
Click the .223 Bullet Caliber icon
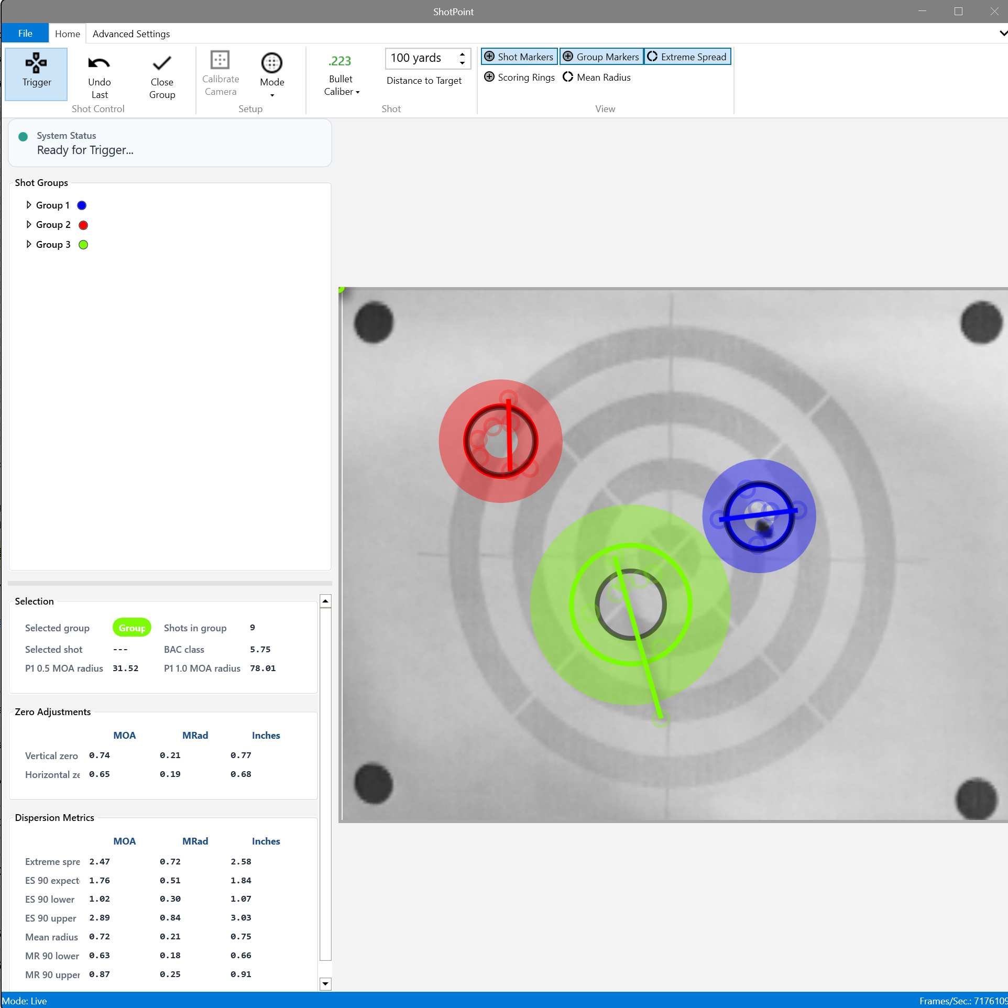[340, 61]
